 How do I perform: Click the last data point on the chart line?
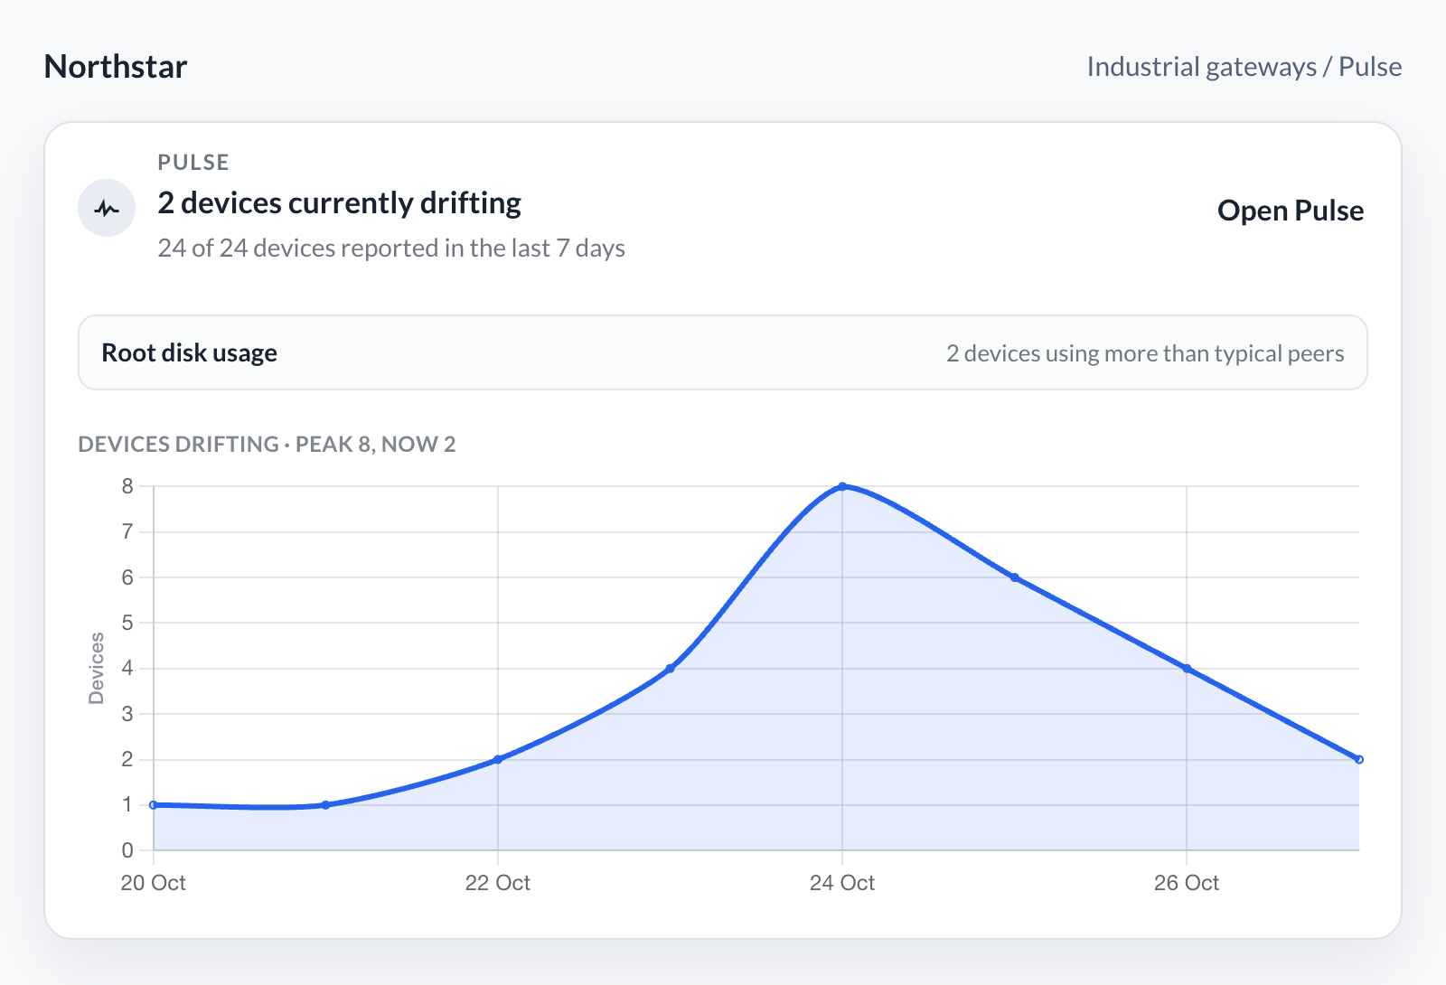(1359, 759)
